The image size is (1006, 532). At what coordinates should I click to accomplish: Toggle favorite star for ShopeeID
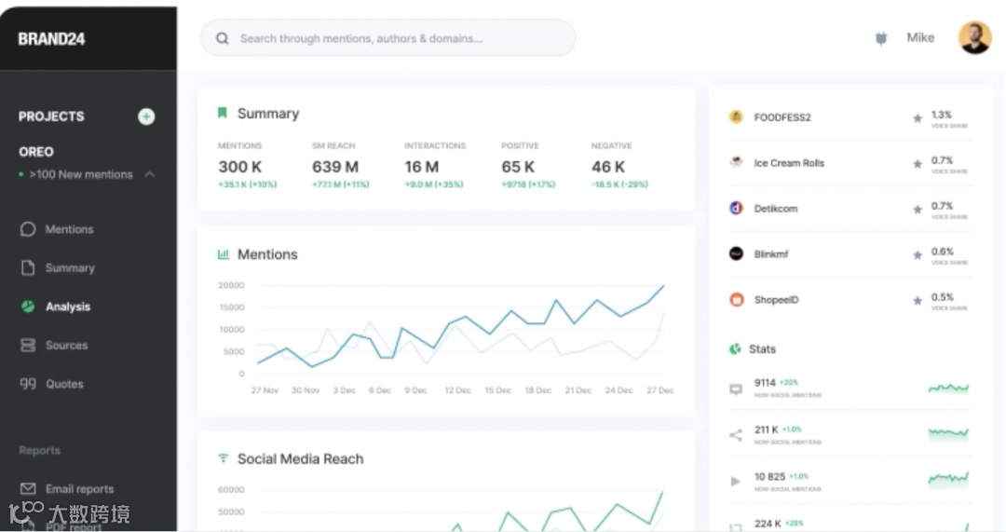[918, 300]
